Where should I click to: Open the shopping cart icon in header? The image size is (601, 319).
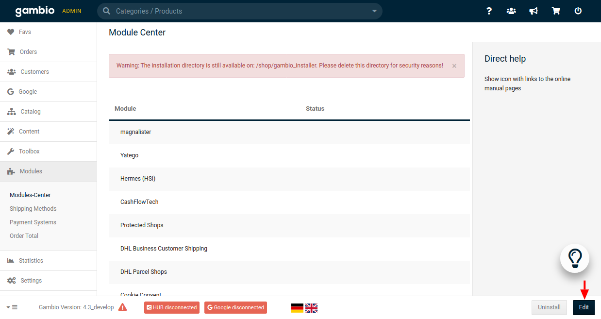[x=556, y=11]
